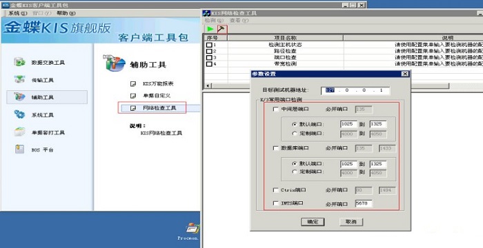Click the green run detection arrow

pos(210,29)
